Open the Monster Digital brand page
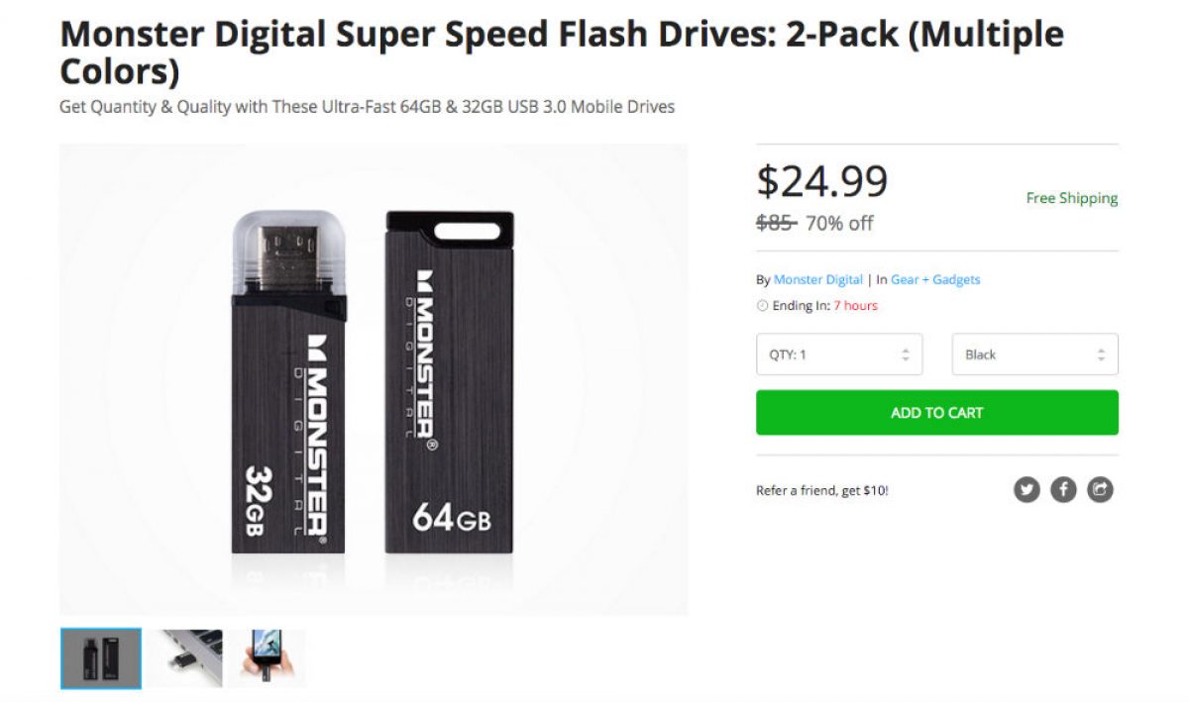This screenshot has width=1189, height=702. pos(818,279)
